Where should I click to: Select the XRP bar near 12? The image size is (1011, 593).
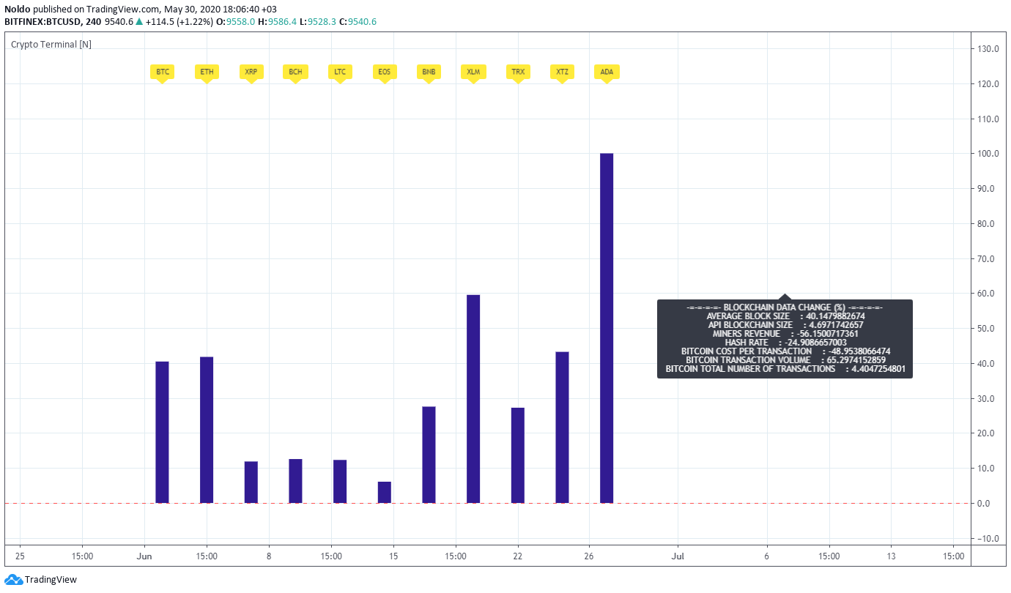[x=251, y=482]
